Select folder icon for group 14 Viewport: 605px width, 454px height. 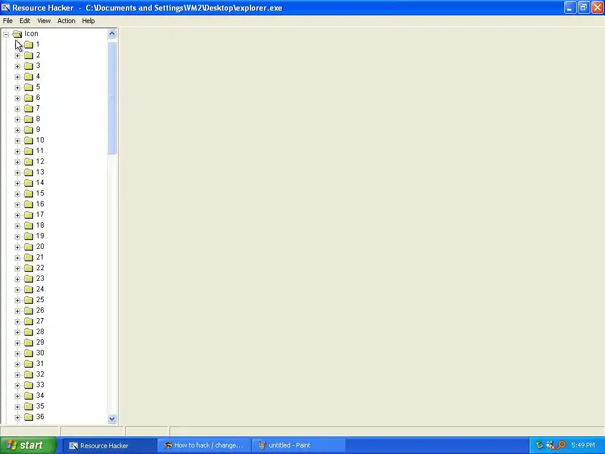pos(28,183)
